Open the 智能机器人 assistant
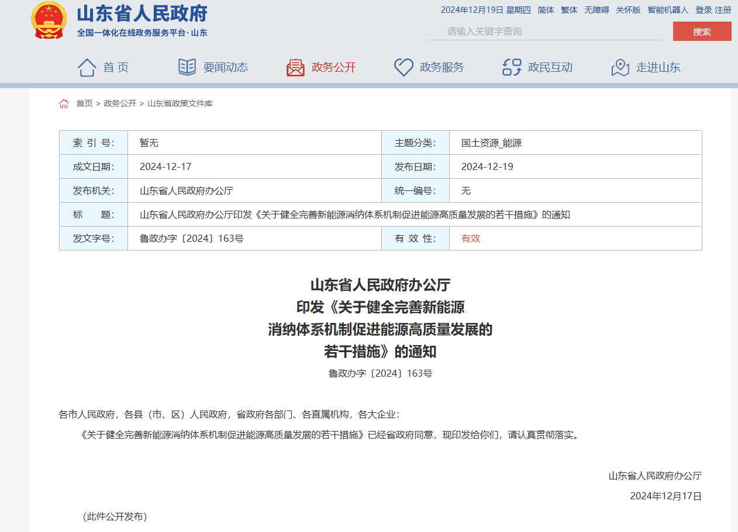Screen dimensions: 738x532 click(x=668, y=10)
